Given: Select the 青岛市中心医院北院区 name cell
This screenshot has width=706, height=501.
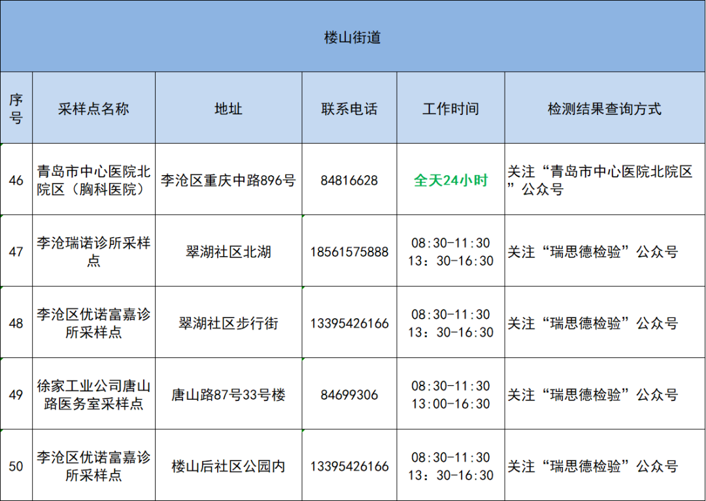Looking at the screenshot, I should pyautogui.click(x=93, y=180).
